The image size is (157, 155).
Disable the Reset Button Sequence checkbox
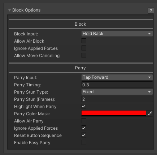point(84,135)
